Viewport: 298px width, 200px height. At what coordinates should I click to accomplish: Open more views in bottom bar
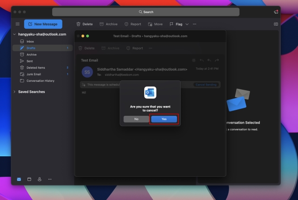[x=50, y=179]
